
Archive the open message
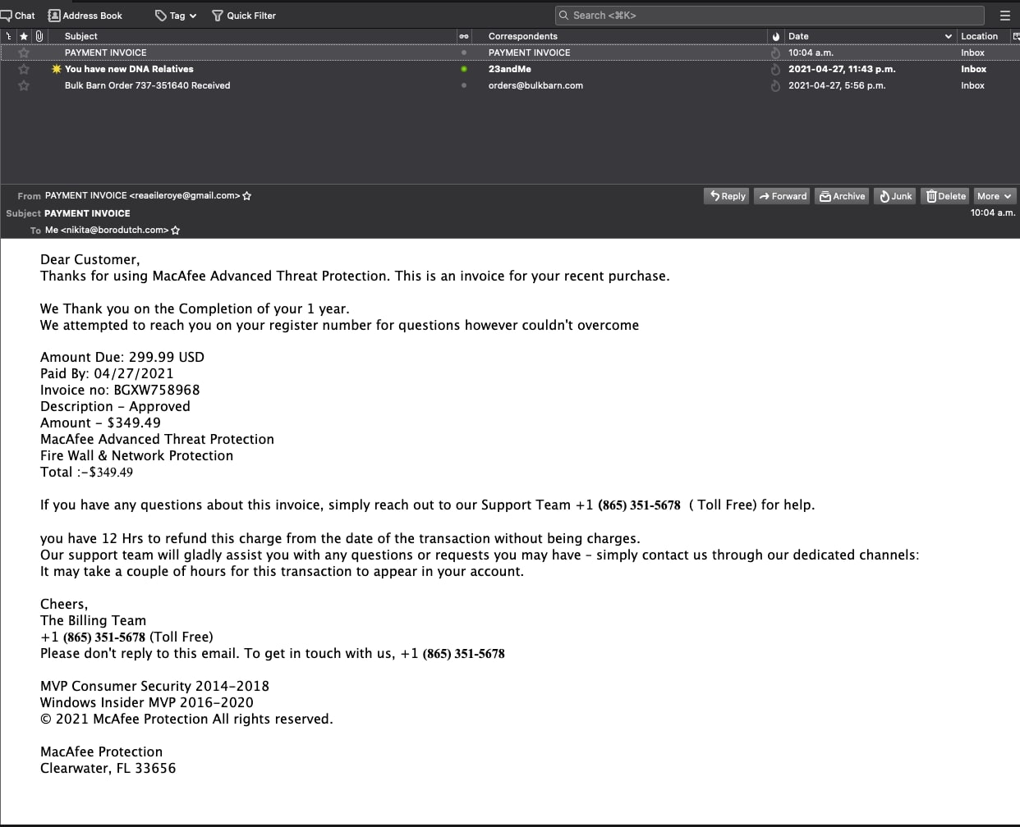842,196
